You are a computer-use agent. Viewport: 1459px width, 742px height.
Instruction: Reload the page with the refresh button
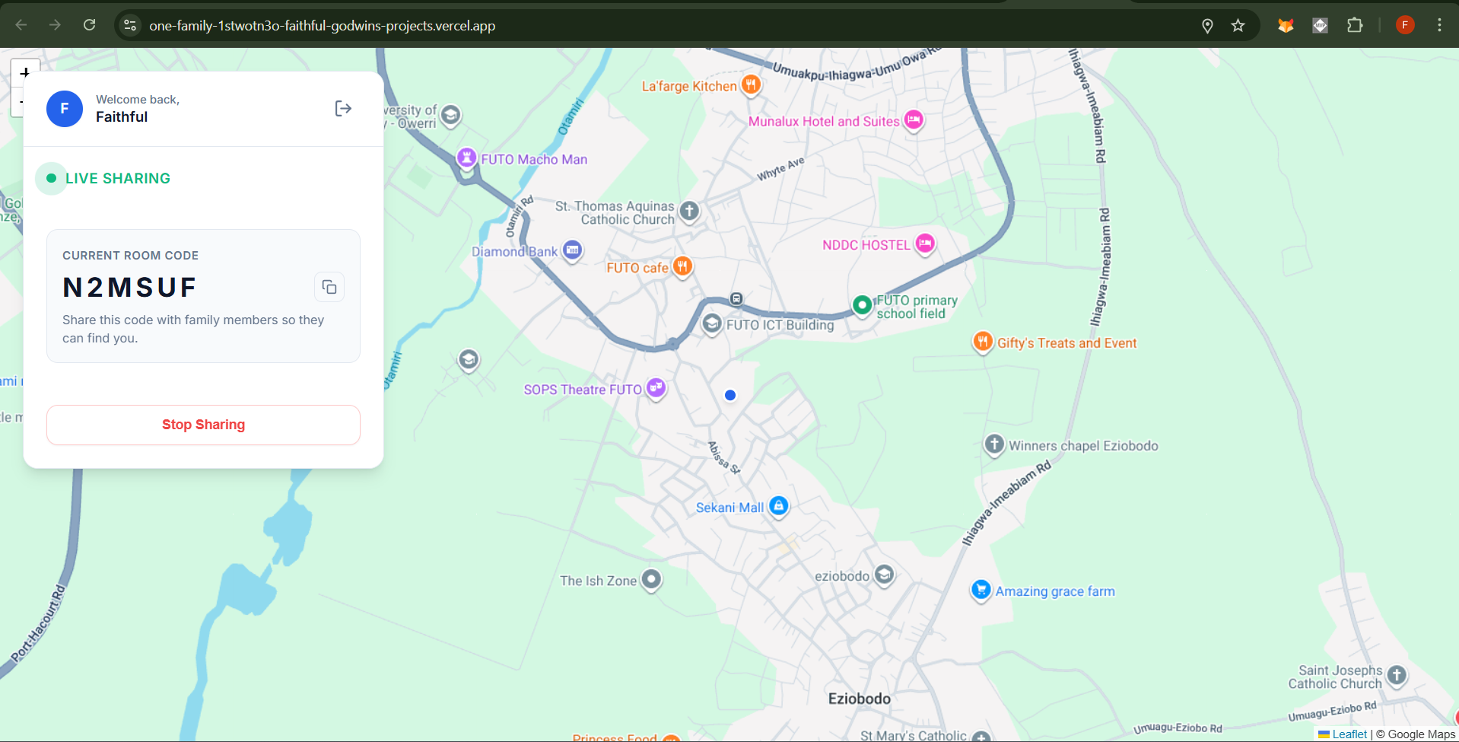tap(89, 25)
